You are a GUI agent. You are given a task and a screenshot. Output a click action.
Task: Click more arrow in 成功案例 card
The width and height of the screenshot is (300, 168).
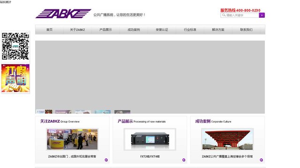coord(261,160)
